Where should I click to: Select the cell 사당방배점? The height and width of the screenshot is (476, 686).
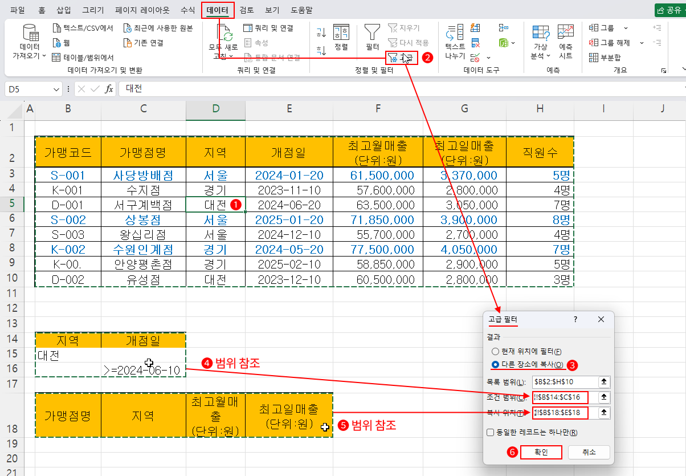(x=144, y=175)
